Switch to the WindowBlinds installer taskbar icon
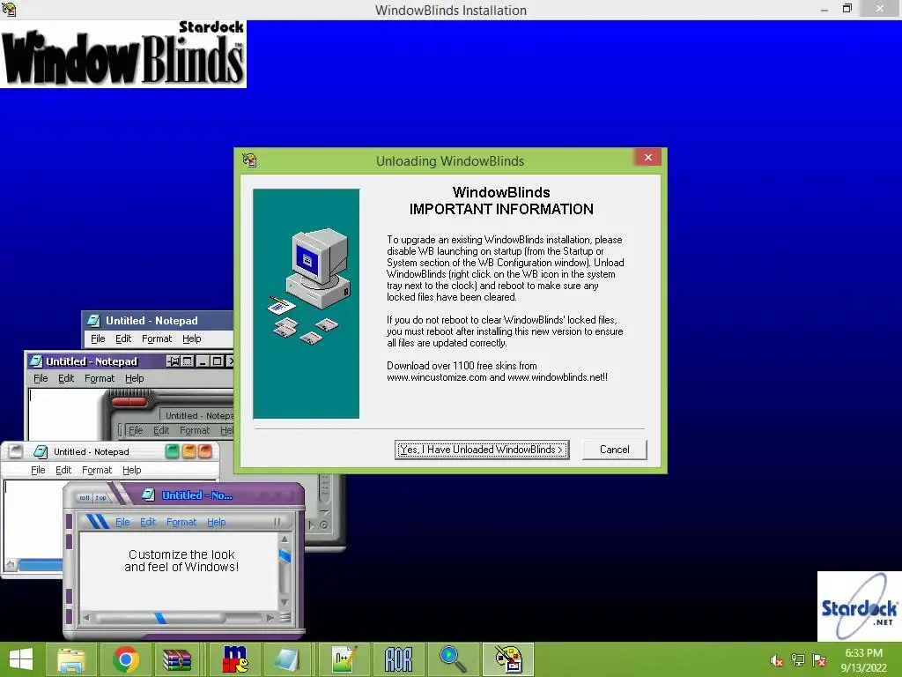Viewport: 902px width, 677px height. pos(508,659)
